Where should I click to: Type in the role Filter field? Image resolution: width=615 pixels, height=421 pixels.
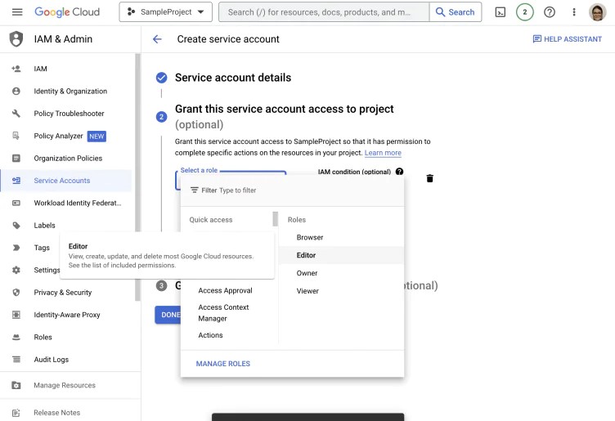292,190
